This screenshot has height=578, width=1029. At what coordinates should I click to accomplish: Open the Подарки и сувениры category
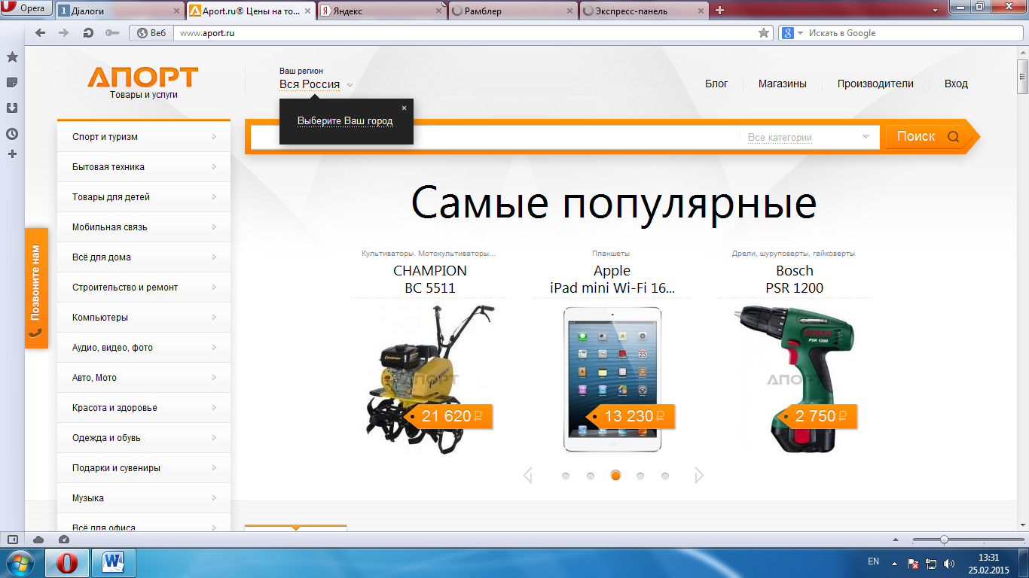[x=144, y=468]
